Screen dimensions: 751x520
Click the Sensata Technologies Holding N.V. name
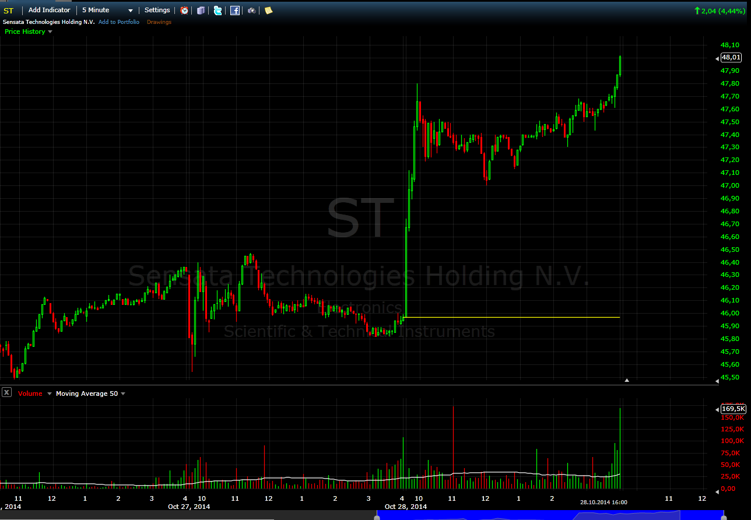(49, 22)
